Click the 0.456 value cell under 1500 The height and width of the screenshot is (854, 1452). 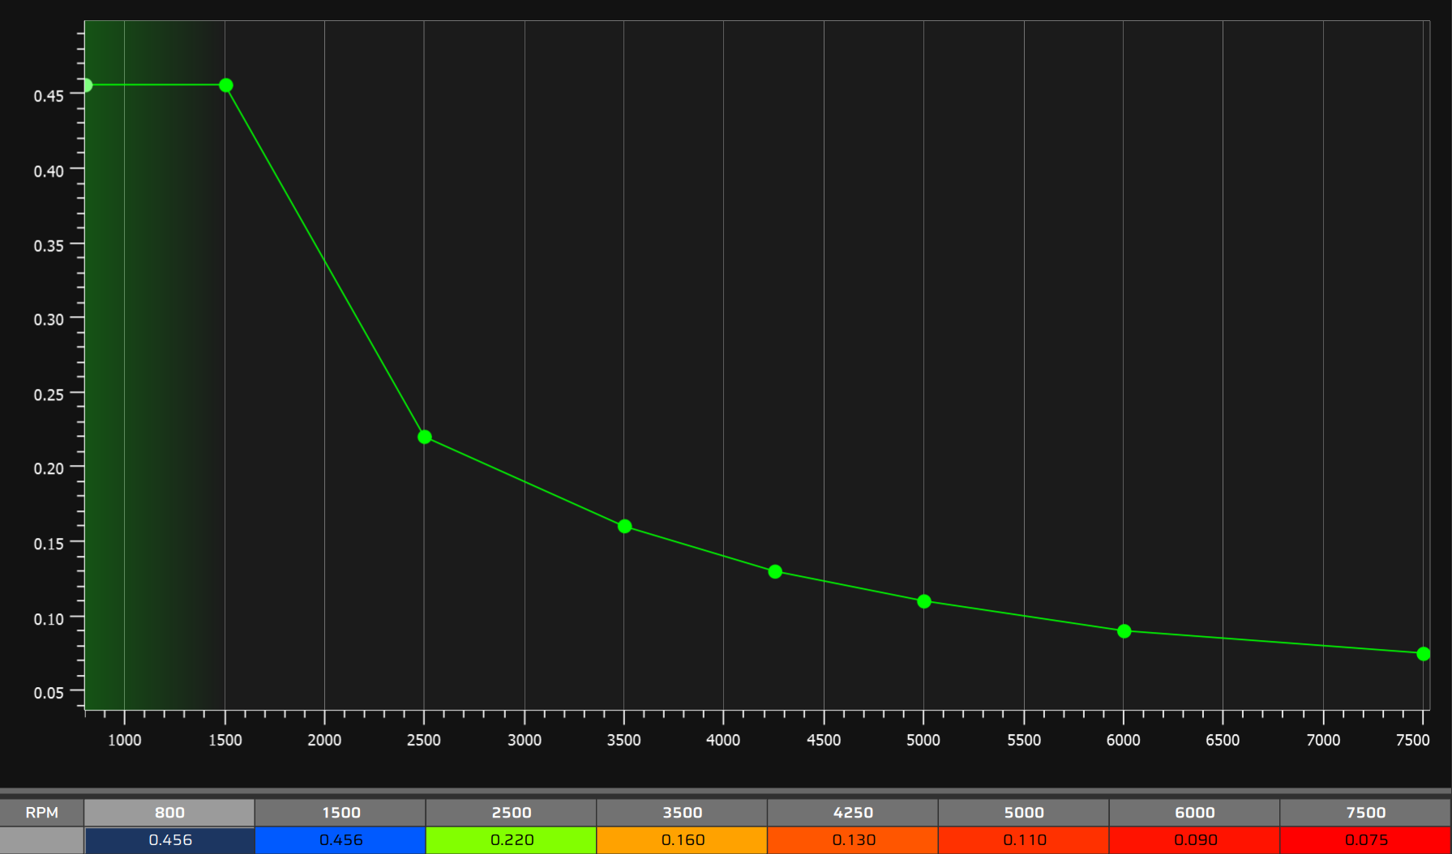[x=341, y=840]
